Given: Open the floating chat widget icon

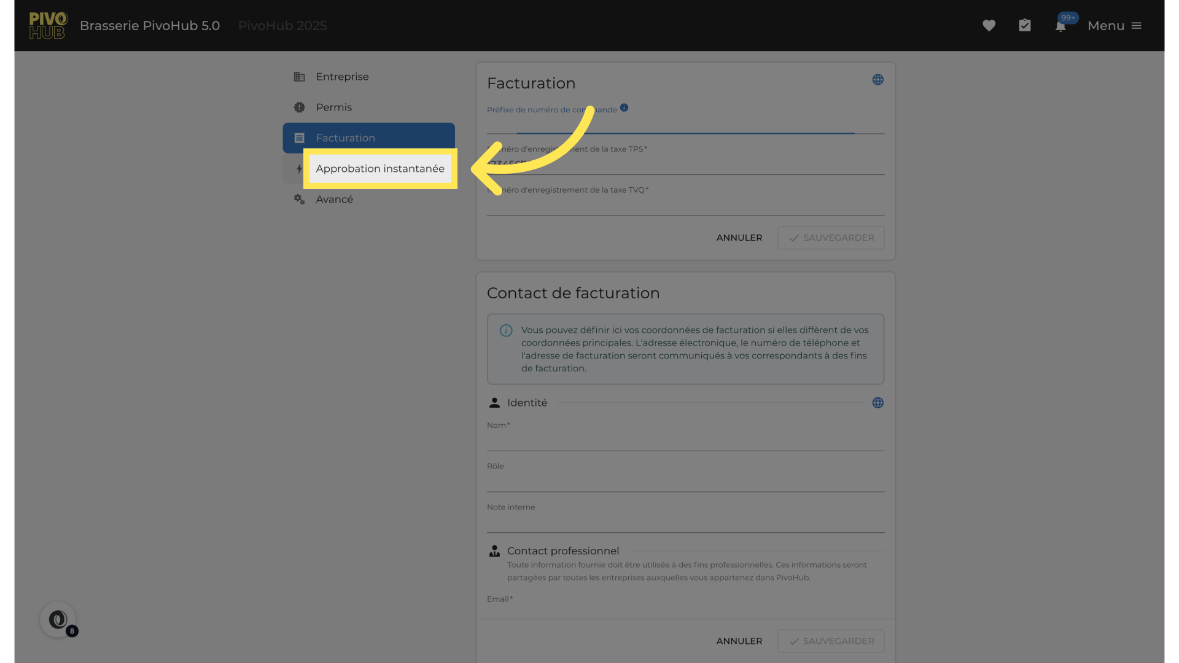Looking at the screenshot, I should click(58, 619).
